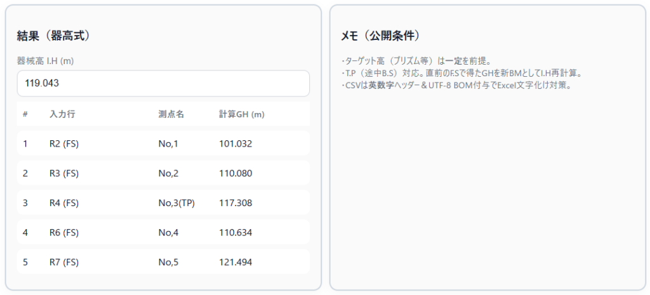Click the 121.494 calculated GH value
The height and width of the screenshot is (295, 650).
pyautogui.click(x=235, y=262)
